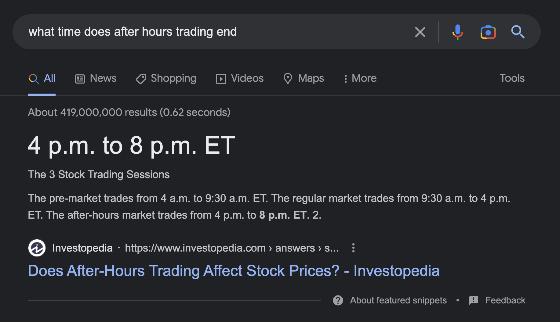Click the question mark featured snippets icon

[x=338, y=300]
